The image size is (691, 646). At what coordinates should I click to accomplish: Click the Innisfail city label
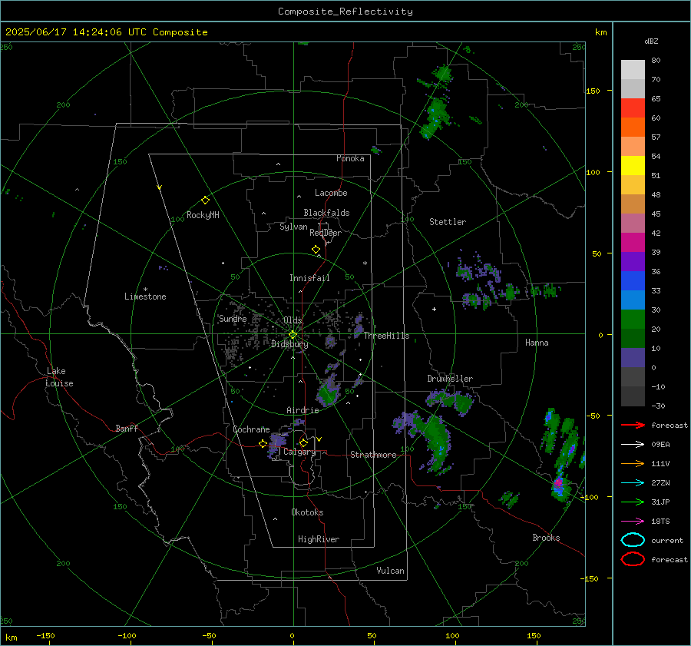click(309, 278)
